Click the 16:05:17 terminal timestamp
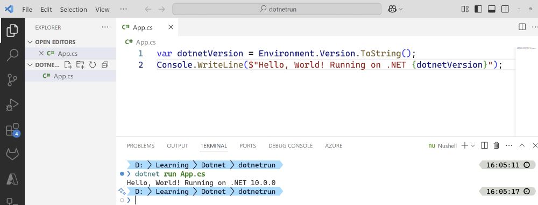 [507, 191]
